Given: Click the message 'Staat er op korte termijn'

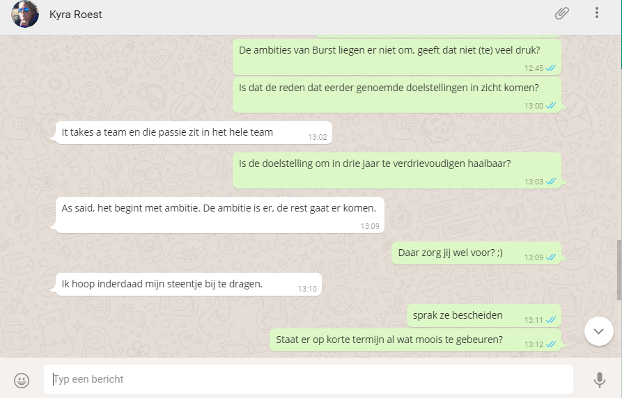Looking at the screenshot, I should (415, 340).
